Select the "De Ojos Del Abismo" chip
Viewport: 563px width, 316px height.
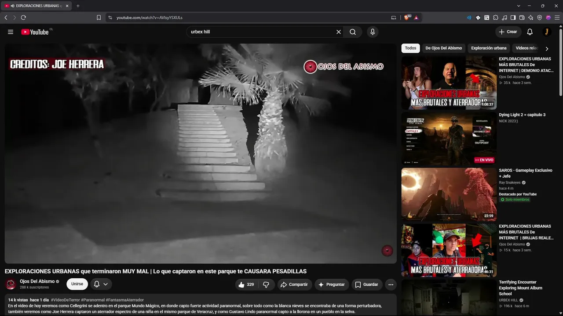coord(443,48)
